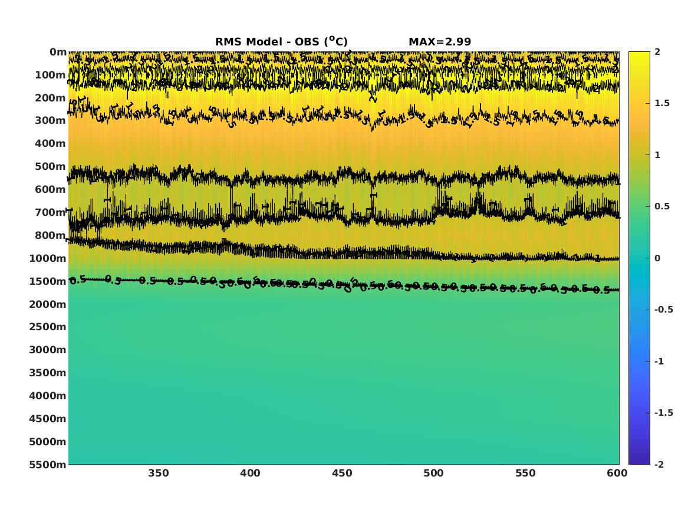Pick the colorbar tick label '0.5'
This screenshot has width=688, height=516.
pos(661,206)
